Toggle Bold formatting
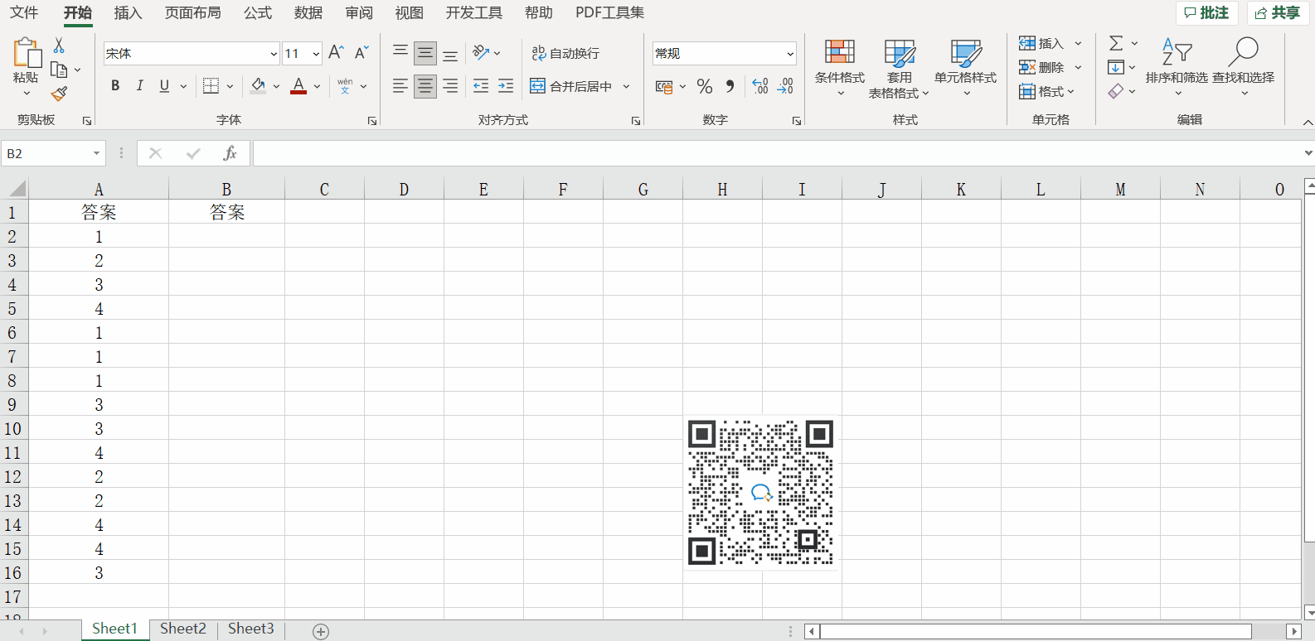1315x641 pixels. [115, 86]
